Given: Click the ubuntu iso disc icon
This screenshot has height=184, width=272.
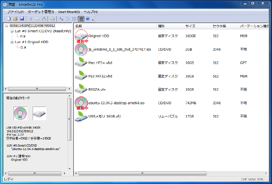Looking at the screenshot, I should pos(81,103).
